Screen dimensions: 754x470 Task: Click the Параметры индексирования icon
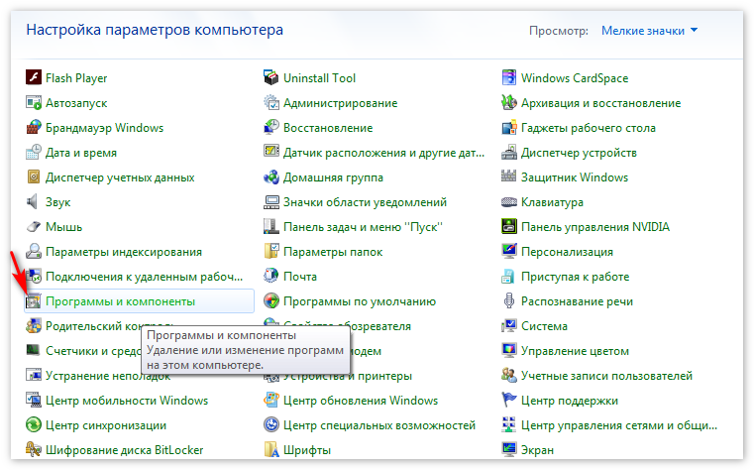click(x=33, y=251)
